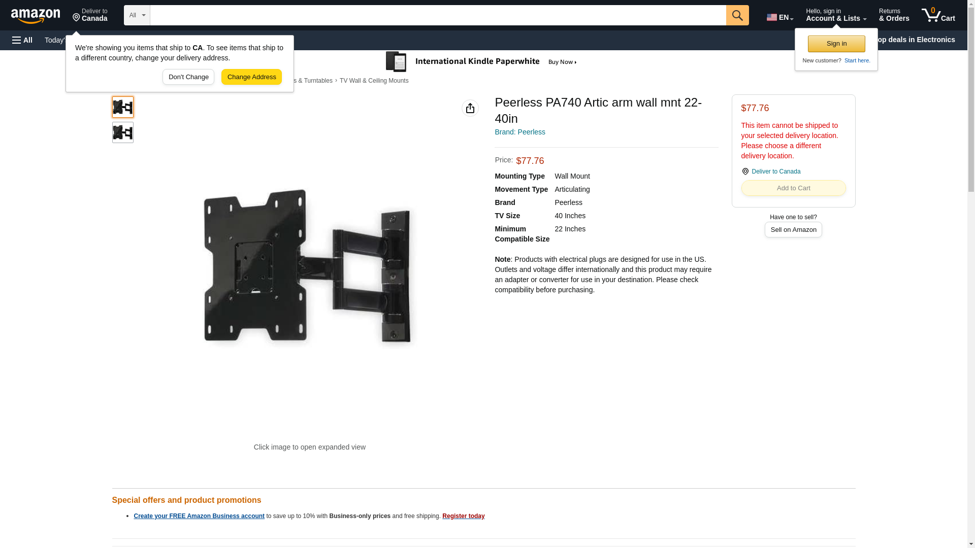
Task: Open the All hamburger menu
Action: [22, 40]
